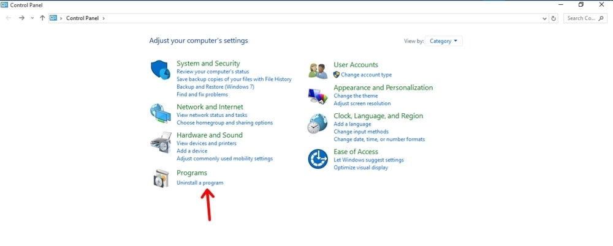Restore down the Control Panel window
This screenshot has width=613, height=246.
point(581,5)
